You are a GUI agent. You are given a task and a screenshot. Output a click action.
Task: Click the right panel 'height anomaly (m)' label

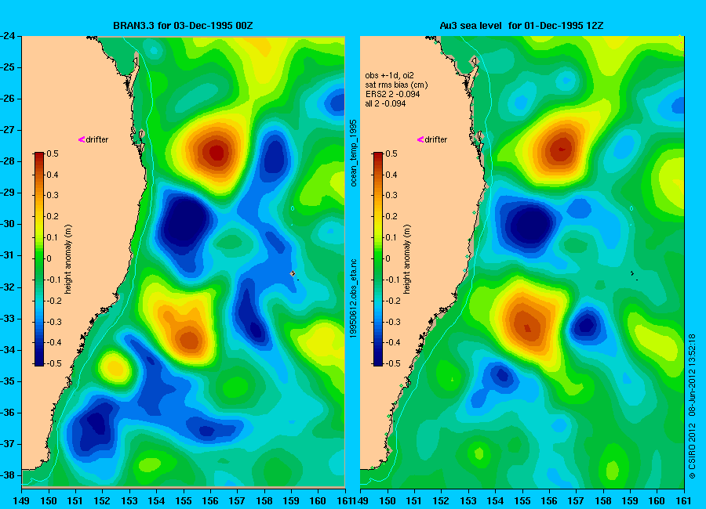(407, 259)
